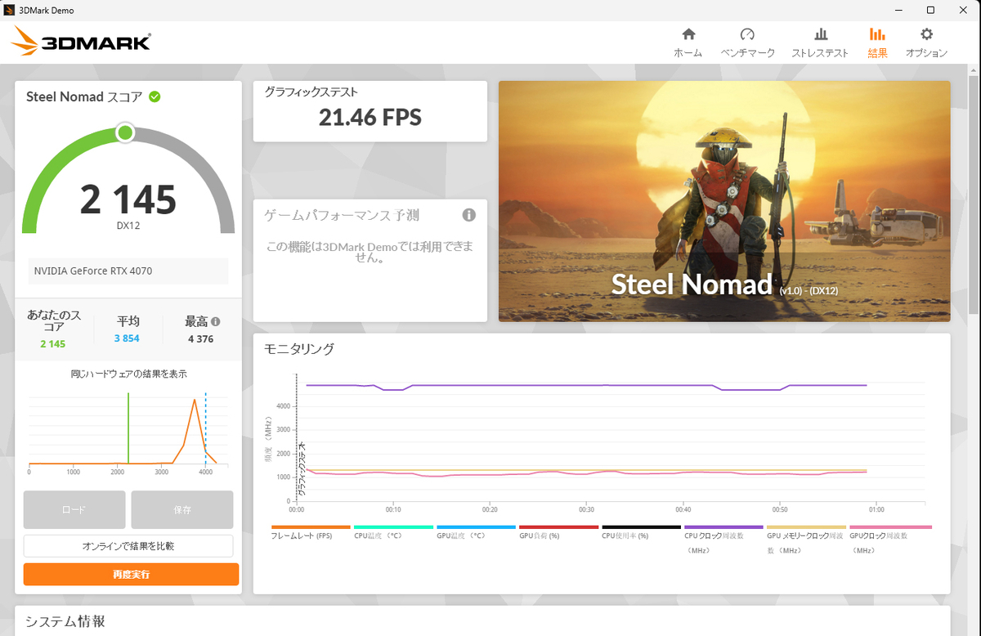Click the 3DMark Demo title bar icon
This screenshot has height=636, width=981.
[x=9, y=10]
